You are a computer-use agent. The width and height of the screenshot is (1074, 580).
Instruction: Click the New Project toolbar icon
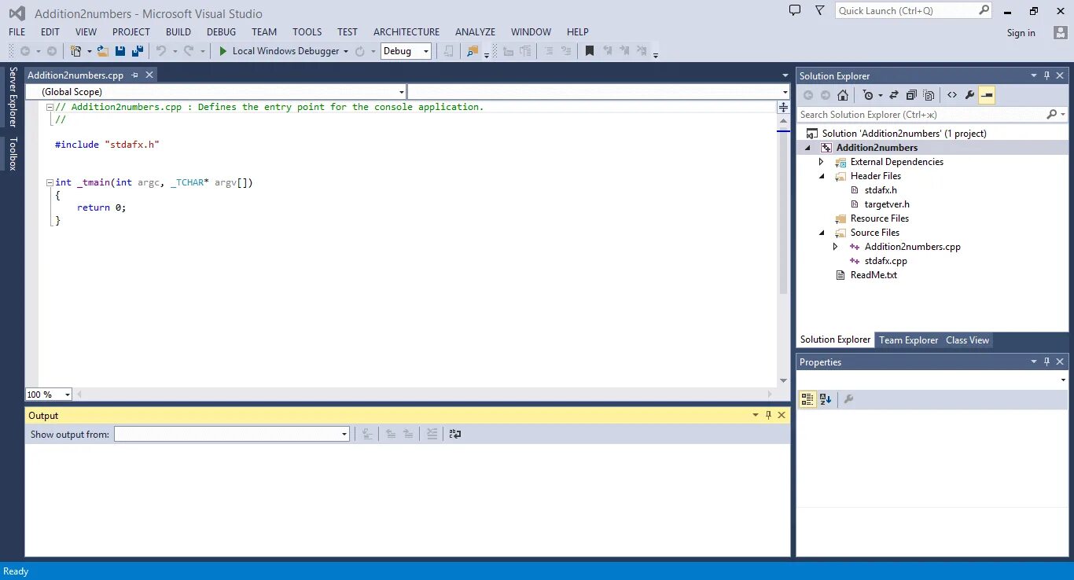(76, 51)
